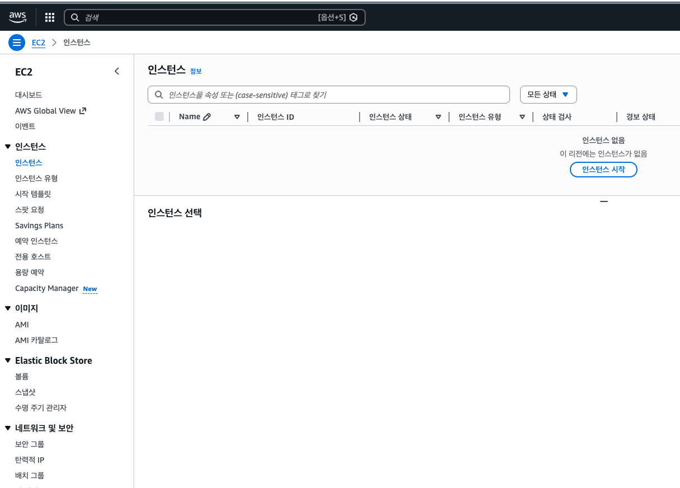Open 배치 그룹 in the sidebar
680x488 pixels.
tap(30, 476)
